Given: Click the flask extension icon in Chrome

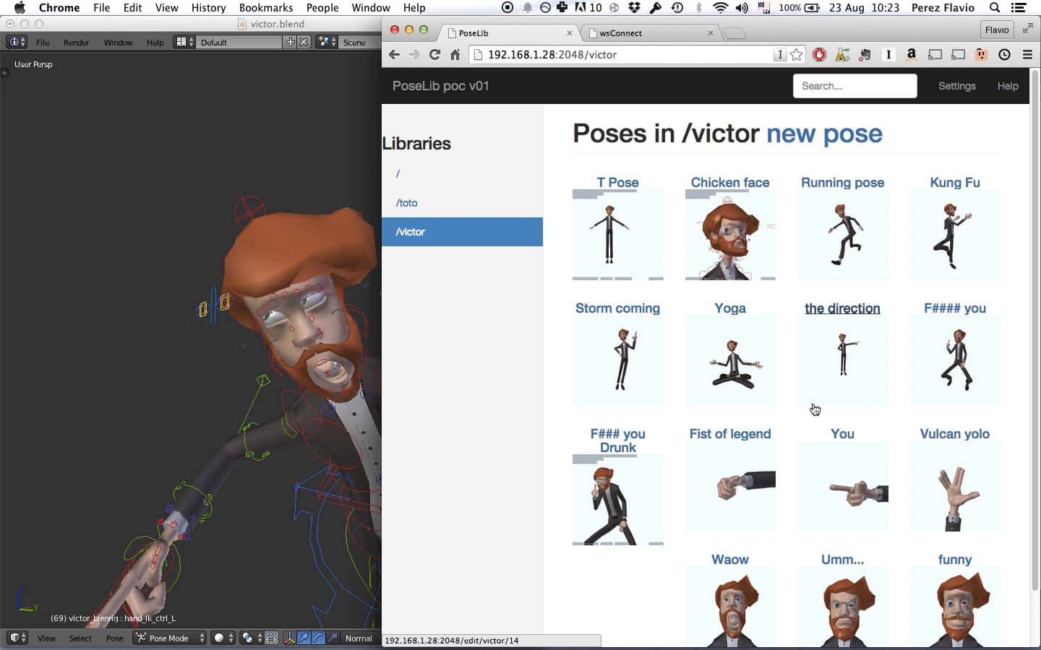Looking at the screenshot, I should click(842, 54).
